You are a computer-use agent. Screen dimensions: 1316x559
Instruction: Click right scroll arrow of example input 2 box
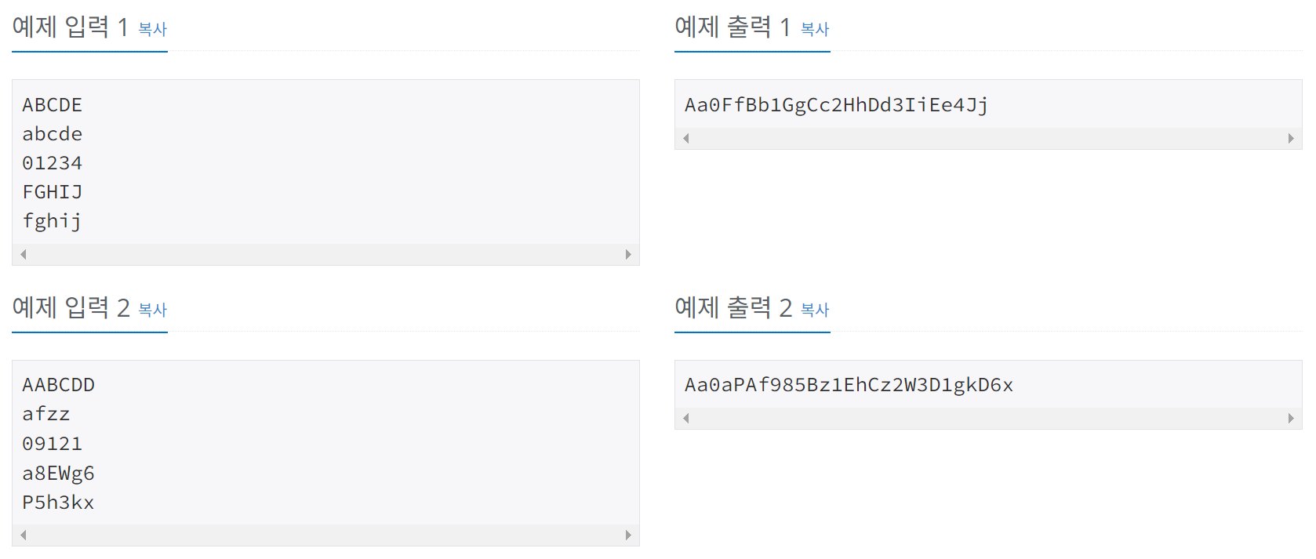[x=628, y=535]
